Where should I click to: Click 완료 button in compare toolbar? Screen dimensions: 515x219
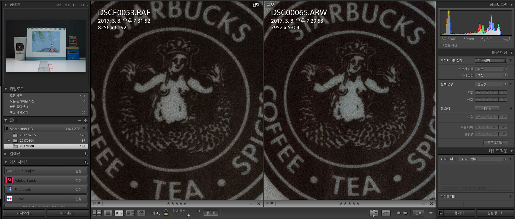click(418, 213)
